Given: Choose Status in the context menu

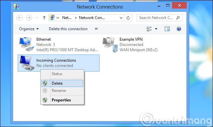Looking at the screenshot, I should click(x=62, y=74).
